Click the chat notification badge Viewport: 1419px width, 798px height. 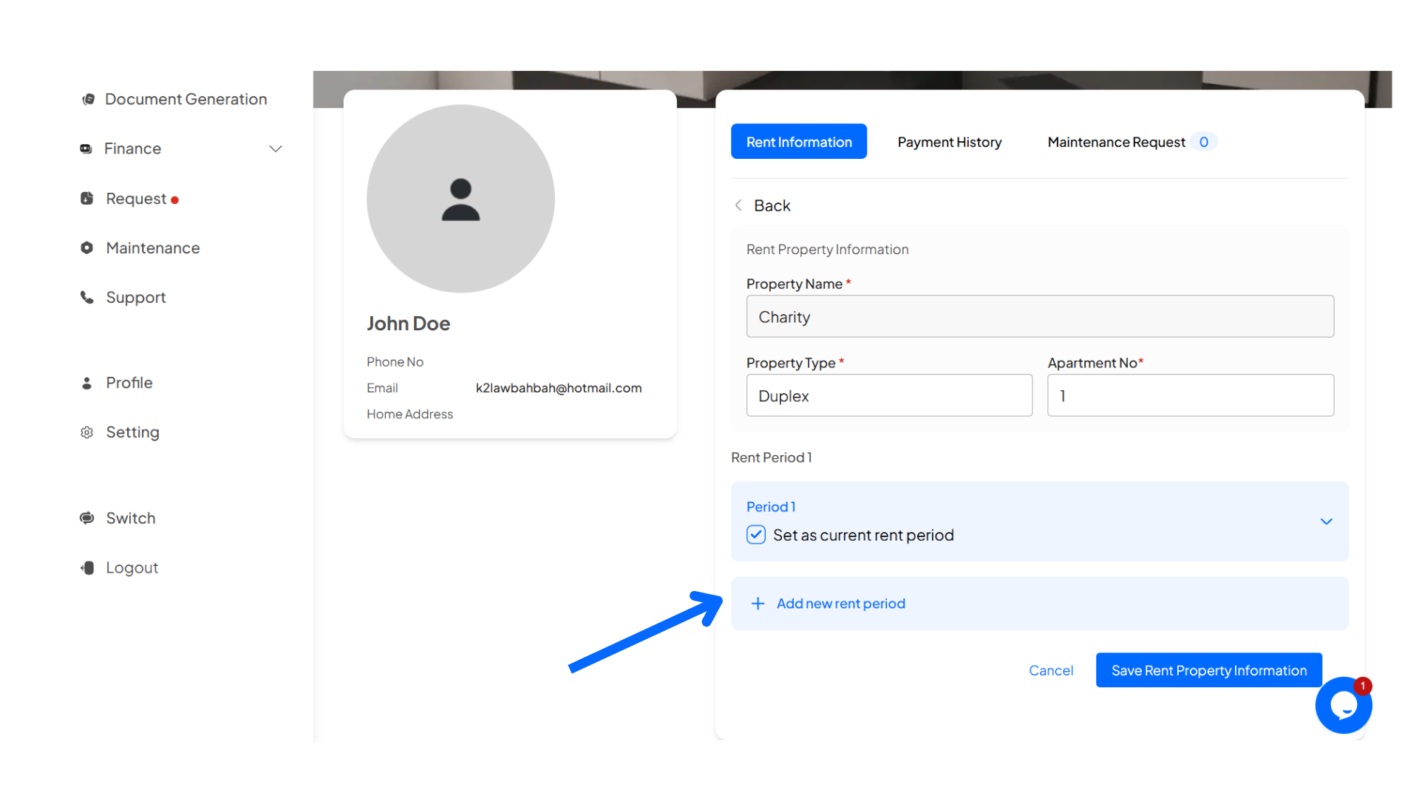pyautogui.click(x=1363, y=686)
